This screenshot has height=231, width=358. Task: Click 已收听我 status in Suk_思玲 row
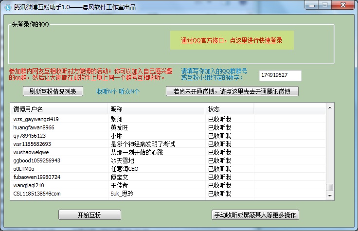(220, 194)
